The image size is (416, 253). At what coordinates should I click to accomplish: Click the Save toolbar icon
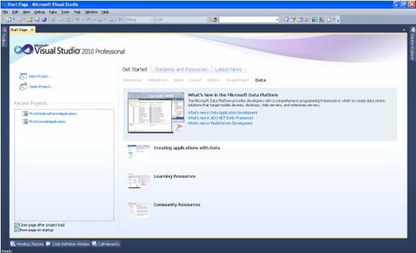pos(37,20)
